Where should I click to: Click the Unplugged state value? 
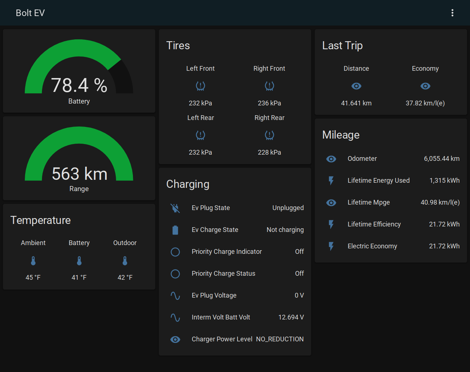click(288, 208)
